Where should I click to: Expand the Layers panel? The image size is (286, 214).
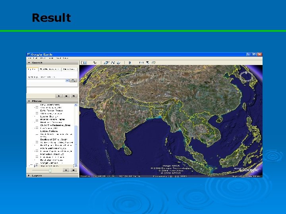coord(29,176)
